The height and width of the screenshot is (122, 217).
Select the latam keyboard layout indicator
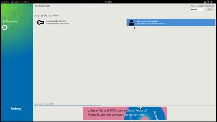click(197, 9)
